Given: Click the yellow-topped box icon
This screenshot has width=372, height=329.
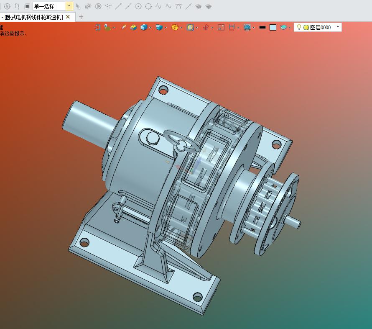Looking at the screenshot, I should tap(134, 28).
